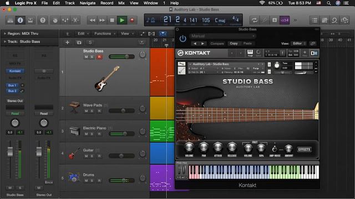The height and width of the screenshot is (199, 355).
Task: Click the Studio Bass VOLUME knob
Action: [x=189, y=148]
